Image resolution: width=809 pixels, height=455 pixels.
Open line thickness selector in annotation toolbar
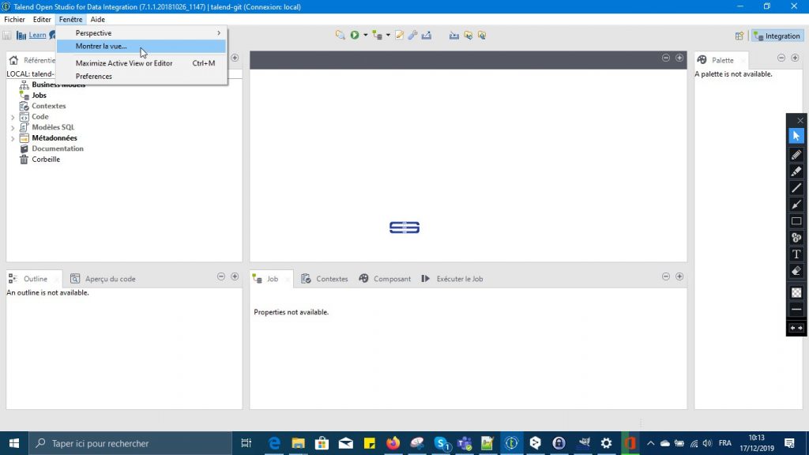[x=796, y=310]
